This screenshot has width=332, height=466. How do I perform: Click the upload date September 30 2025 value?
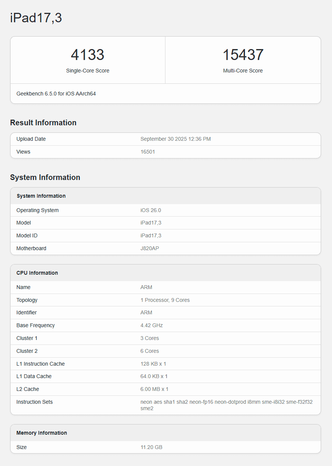(x=175, y=139)
